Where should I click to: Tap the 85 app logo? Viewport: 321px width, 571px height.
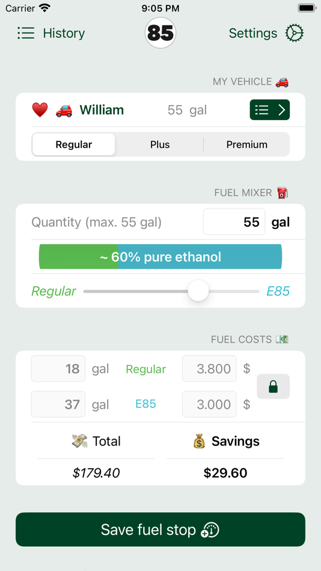coord(160,33)
